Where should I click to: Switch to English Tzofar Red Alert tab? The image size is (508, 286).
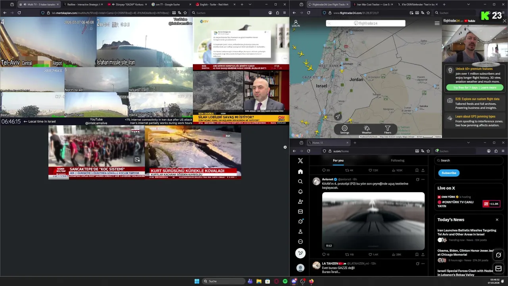tap(215, 4)
